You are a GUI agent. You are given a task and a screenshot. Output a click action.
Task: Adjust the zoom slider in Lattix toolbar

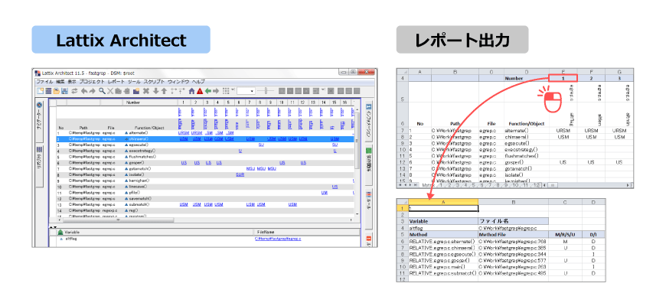[266, 91]
